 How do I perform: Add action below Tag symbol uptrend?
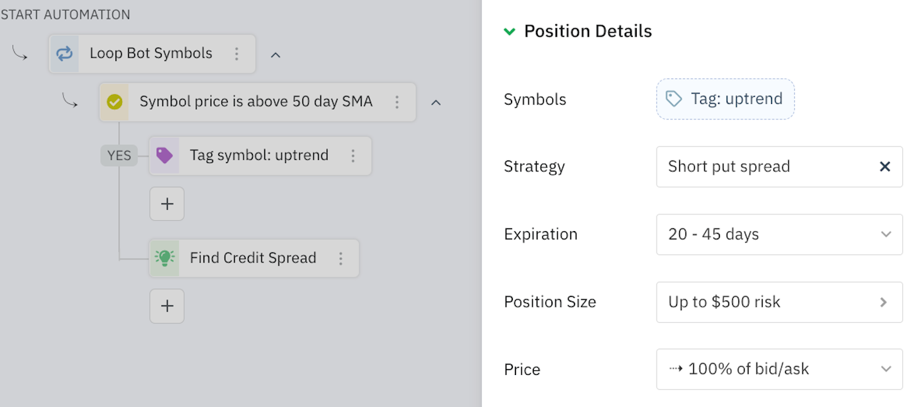tap(167, 204)
